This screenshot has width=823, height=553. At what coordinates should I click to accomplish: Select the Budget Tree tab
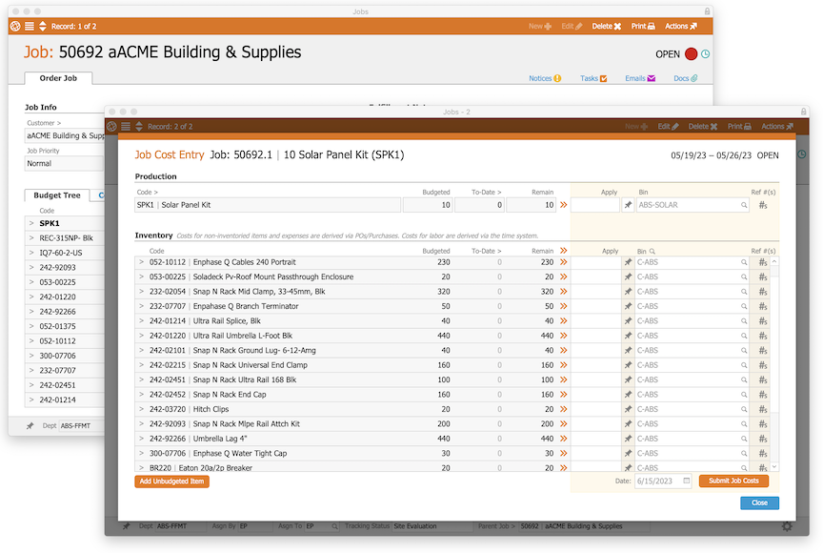pyautogui.click(x=56, y=195)
